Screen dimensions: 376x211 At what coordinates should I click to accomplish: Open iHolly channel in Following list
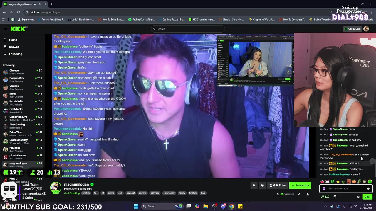[x=23, y=95]
